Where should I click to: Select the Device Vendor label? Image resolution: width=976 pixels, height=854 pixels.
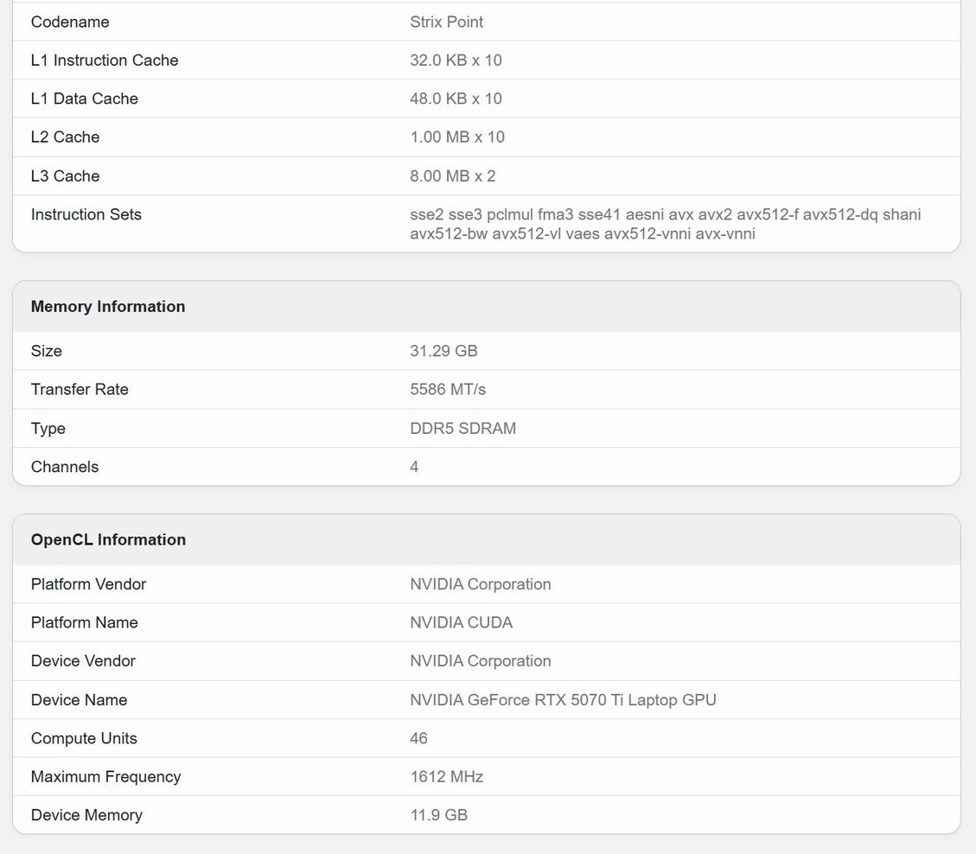[83, 661]
